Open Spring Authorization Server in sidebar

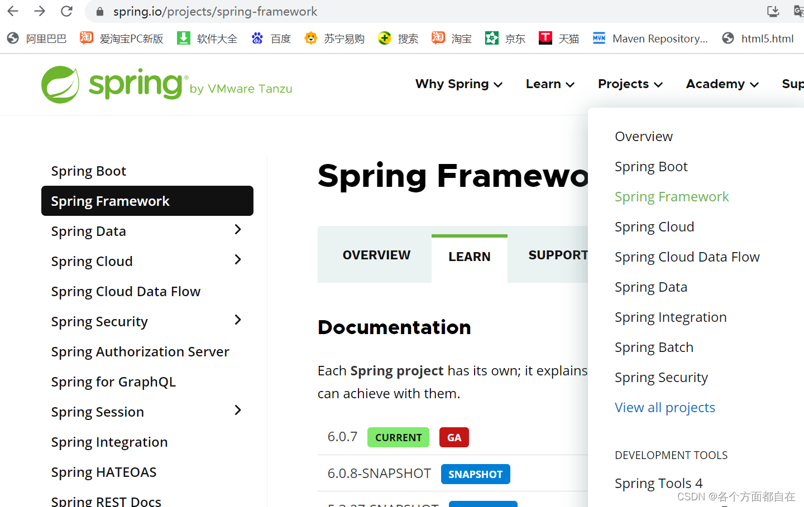pyautogui.click(x=140, y=352)
